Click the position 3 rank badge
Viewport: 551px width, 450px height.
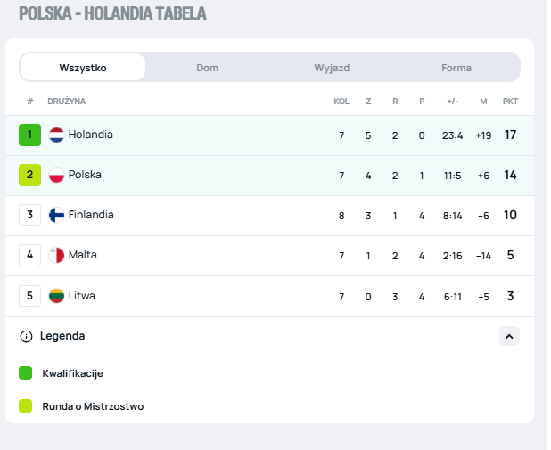pyautogui.click(x=29, y=215)
